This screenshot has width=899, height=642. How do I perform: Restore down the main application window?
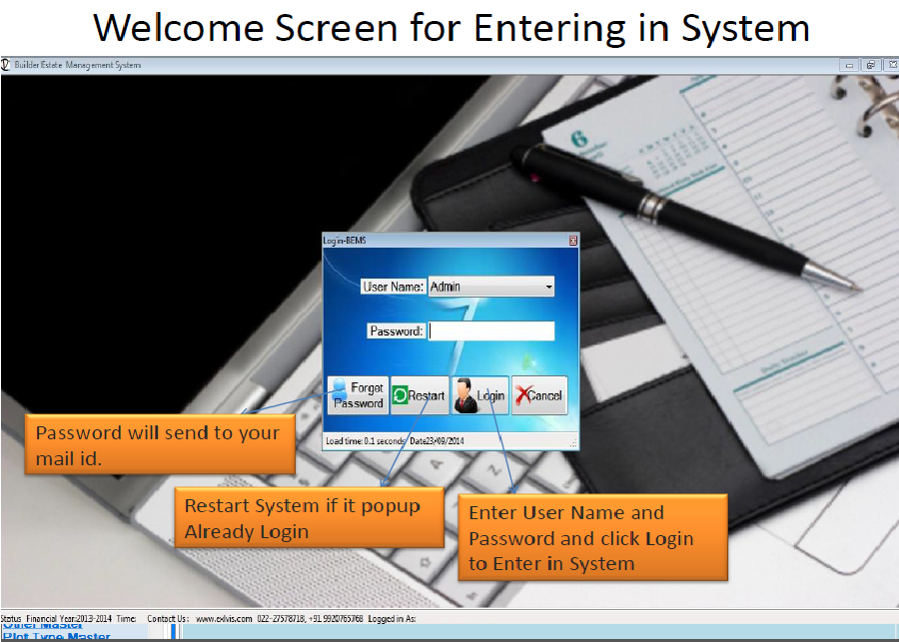(870, 65)
